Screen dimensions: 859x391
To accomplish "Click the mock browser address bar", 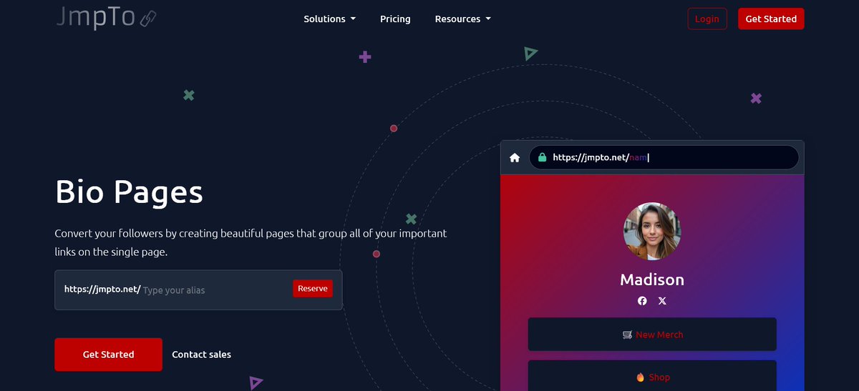I will coord(664,158).
